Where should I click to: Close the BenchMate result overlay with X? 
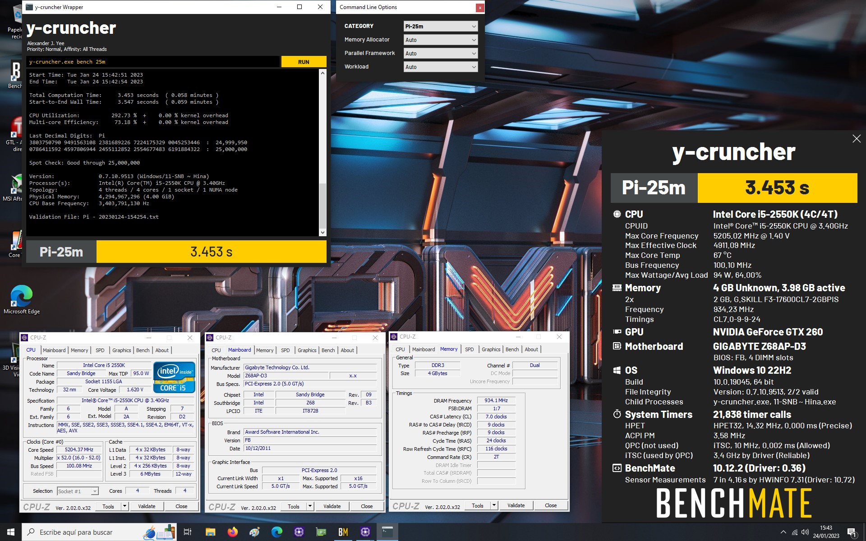click(857, 139)
